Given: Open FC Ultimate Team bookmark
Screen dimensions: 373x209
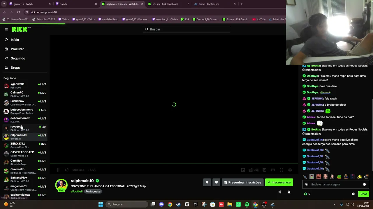Looking at the screenshot, I should (16, 19).
